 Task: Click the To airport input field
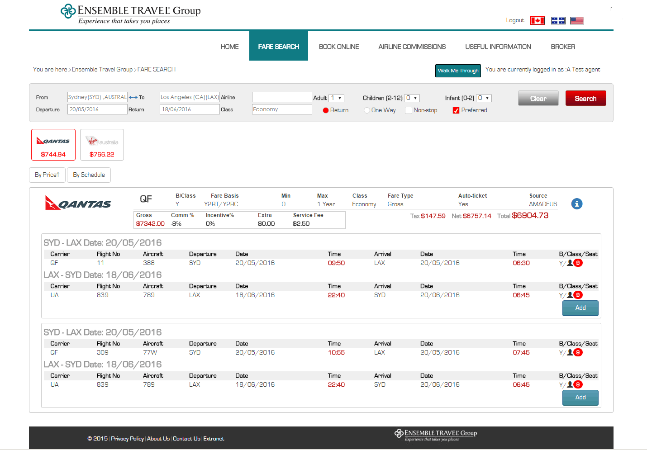click(x=190, y=97)
